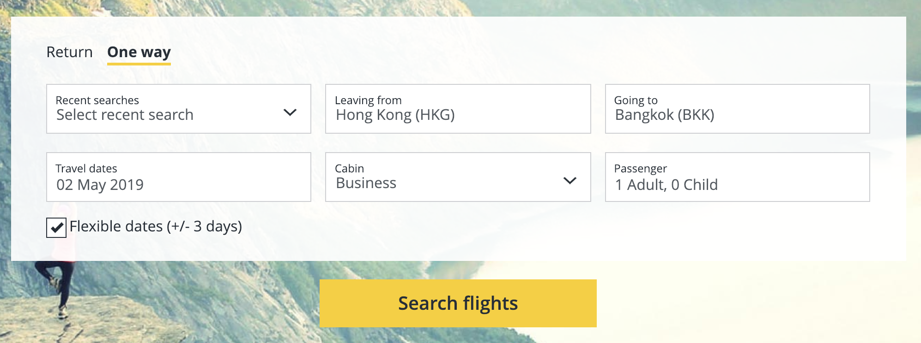The image size is (921, 343).
Task: Expand the Cabin Business dropdown
Action: tap(458, 177)
